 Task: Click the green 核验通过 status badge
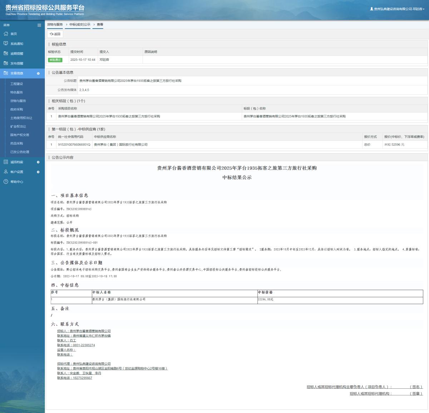pyautogui.click(x=55, y=60)
